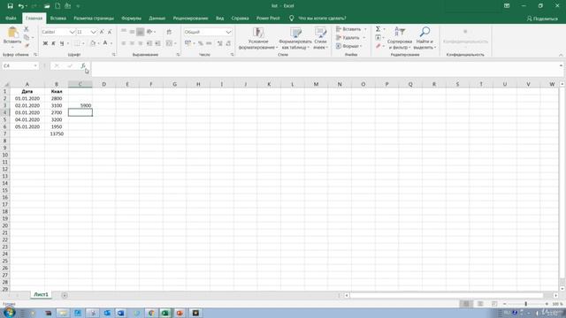The width and height of the screenshot is (566, 318).
Task: Open the Рецензирование ribbon tab
Action: 190,18
